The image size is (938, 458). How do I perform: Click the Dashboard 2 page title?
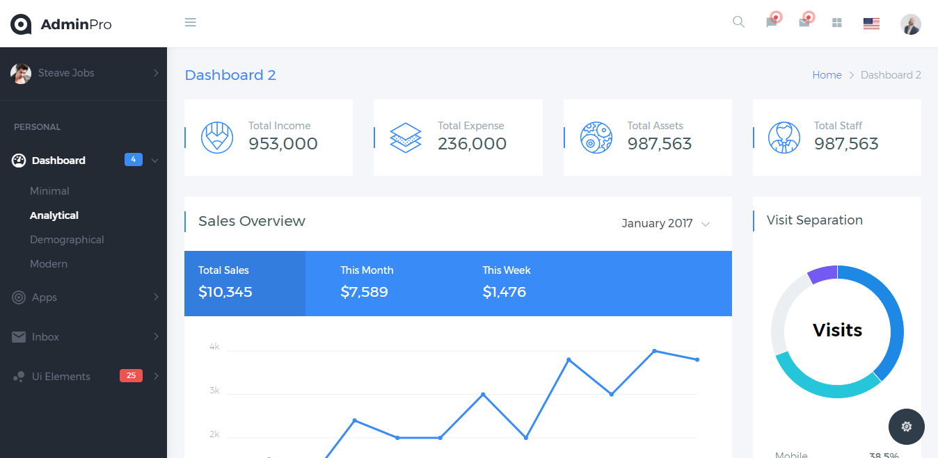coord(230,75)
